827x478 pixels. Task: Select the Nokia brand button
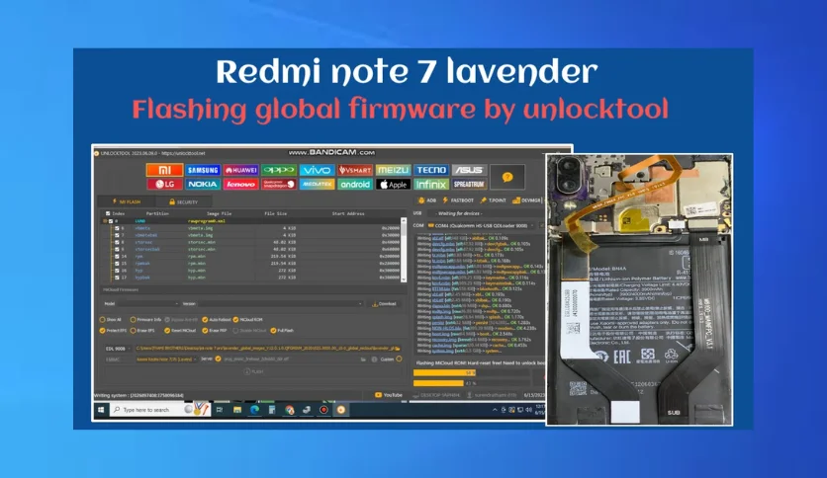coord(203,185)
